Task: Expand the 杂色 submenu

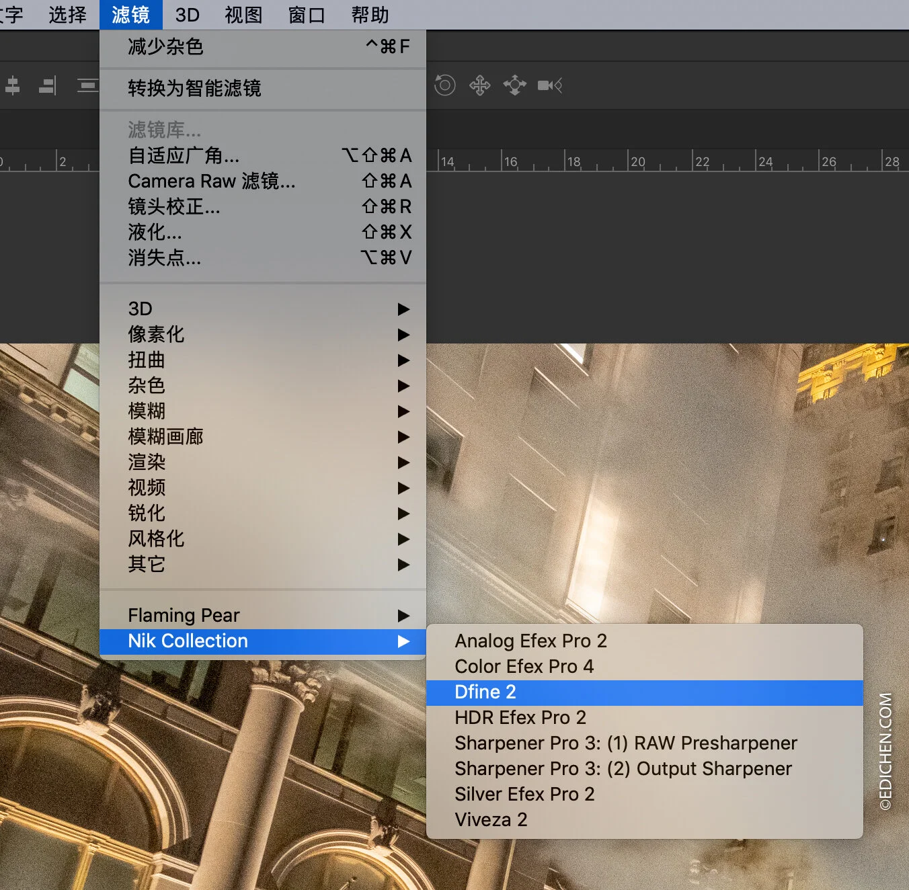Action: [x=263, y=385]
